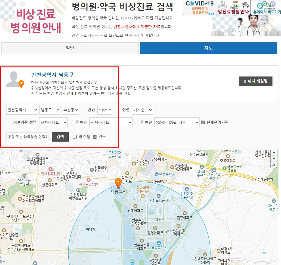Open the COVID-19 협력병원 banner
Image resolution: width=281 pixels, height=265 pixels.
coord(200,8)
